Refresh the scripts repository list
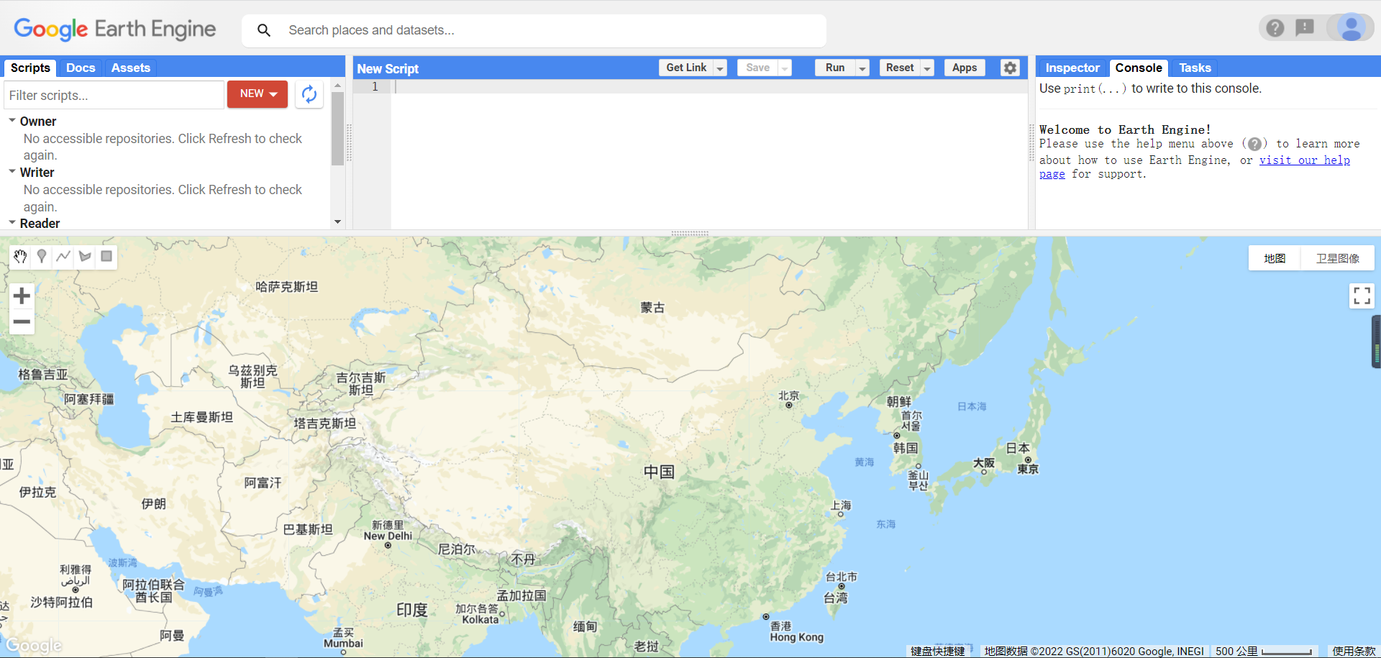Image resolution: width=1381 pixels, height=658 pixels. click(309, 94)
